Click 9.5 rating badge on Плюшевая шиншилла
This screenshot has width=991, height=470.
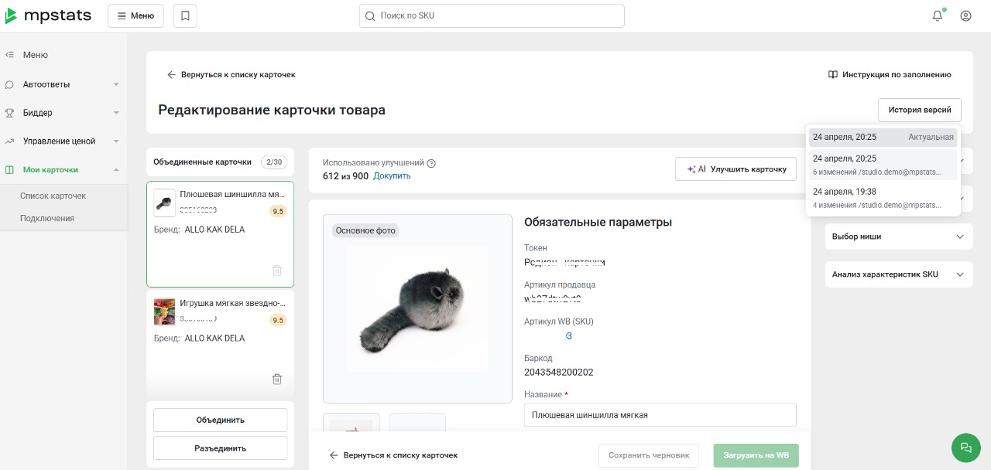coord(278,211)
